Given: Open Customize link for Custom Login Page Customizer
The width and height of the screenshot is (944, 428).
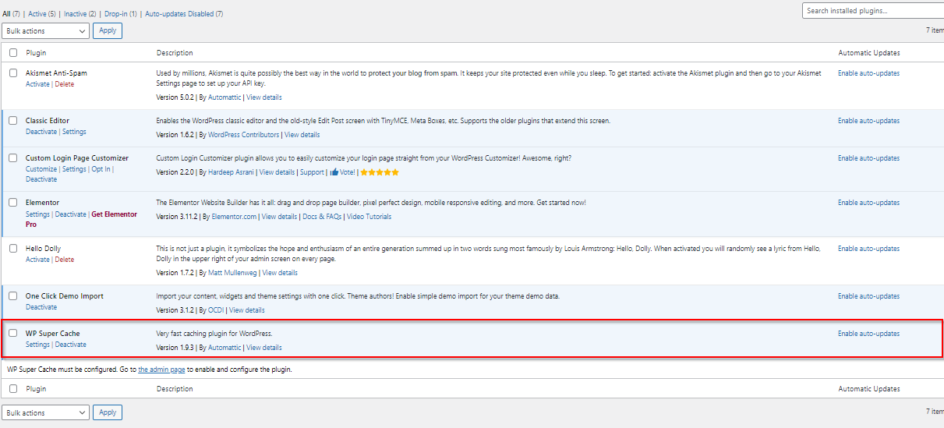Looking at the screenshot, I should (x=41, y=169).
